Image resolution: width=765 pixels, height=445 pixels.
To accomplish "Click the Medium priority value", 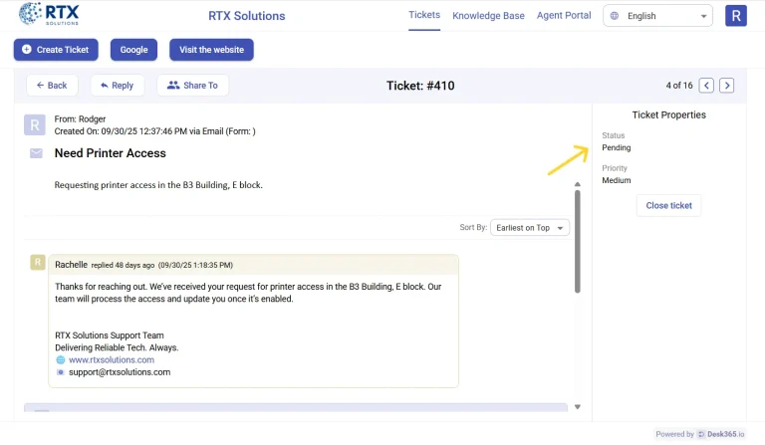I will coord(617,180).
